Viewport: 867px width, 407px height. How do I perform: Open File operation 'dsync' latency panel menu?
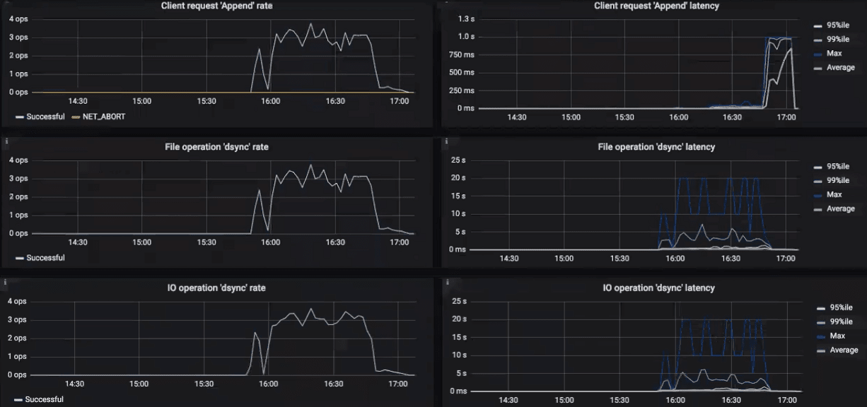(x=656, y=147)
